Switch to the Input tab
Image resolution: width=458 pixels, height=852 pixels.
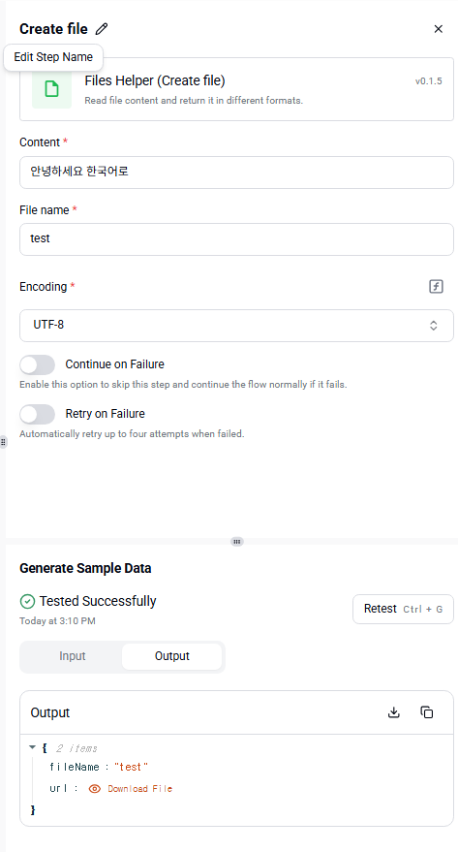point(73,656)
